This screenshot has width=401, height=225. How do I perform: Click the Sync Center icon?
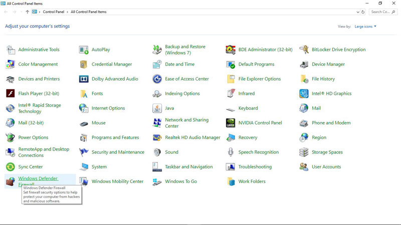tap(11, 167)
